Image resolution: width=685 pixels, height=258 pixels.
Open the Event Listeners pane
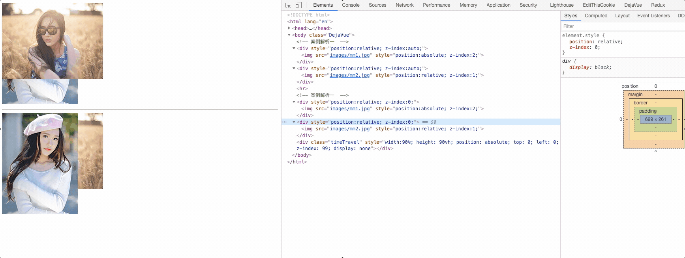[653, 16]
